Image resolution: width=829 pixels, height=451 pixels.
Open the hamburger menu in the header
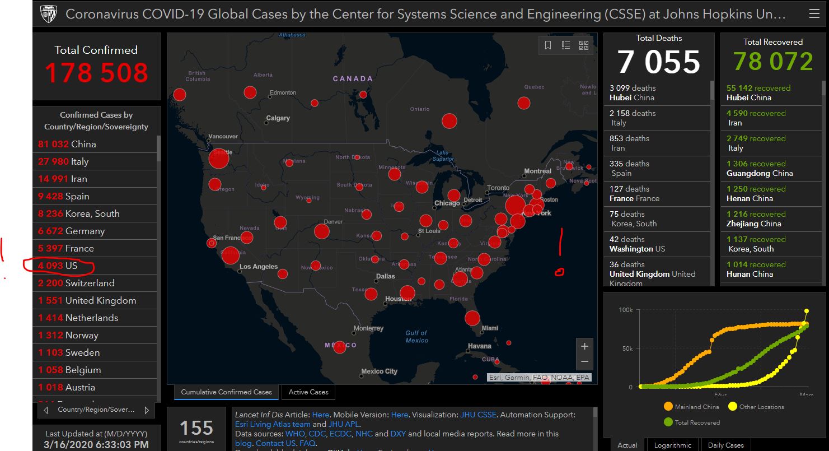(813, 14)
